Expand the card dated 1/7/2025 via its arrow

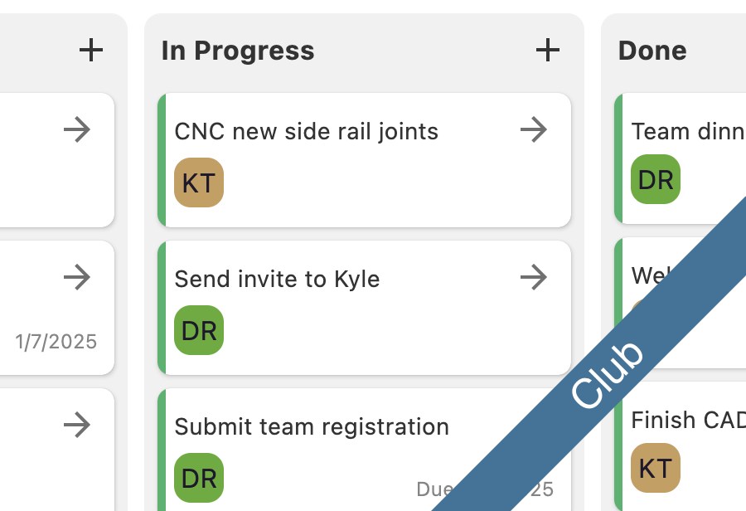(x=79, y=278)
